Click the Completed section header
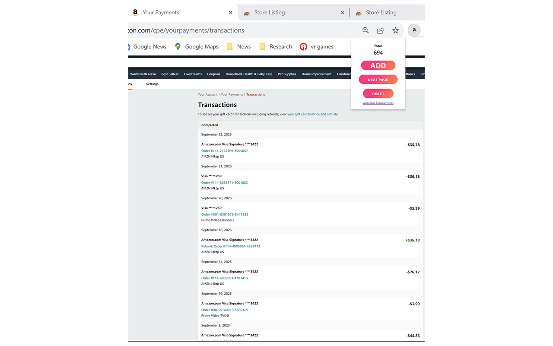Screen dimensions: 553x346 (x=210, y=125)
